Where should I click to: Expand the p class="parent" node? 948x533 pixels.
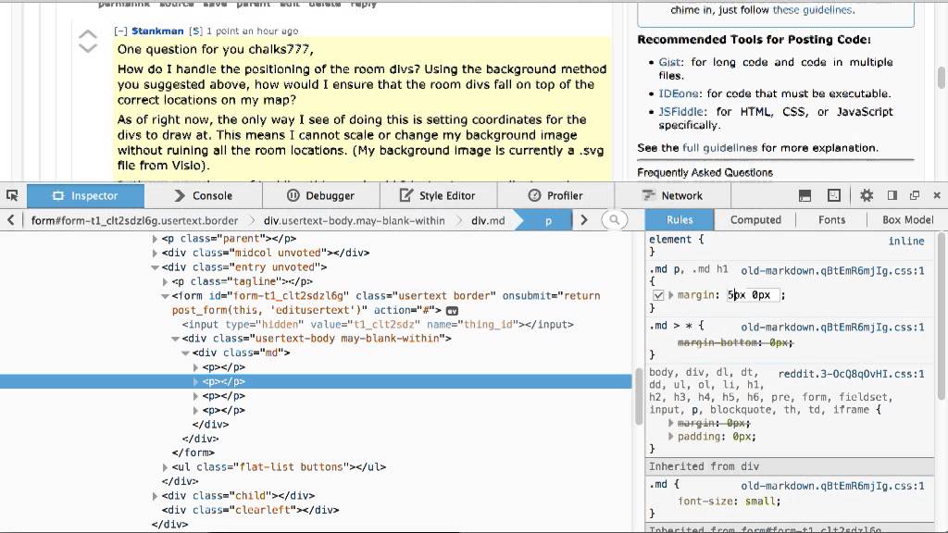coord(155,239)
